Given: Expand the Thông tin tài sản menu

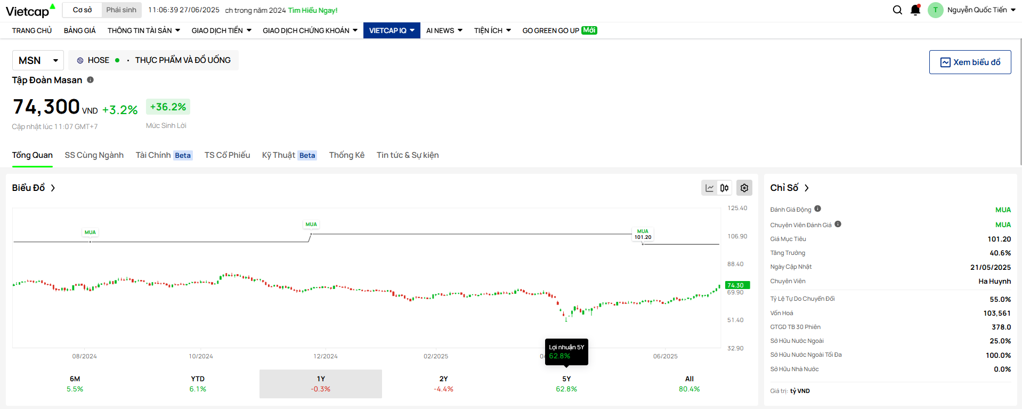Looking at the screenshot, I should 144,30.
